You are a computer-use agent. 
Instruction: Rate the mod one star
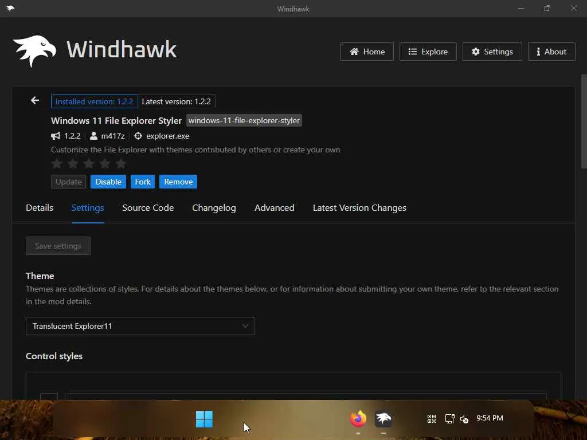57,163
